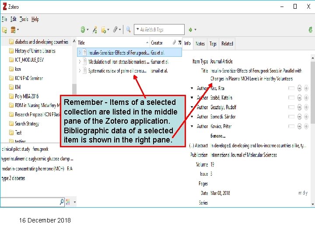Open the File menu
The height and width of the screenshot is (236, 315).
click(4, 19)
